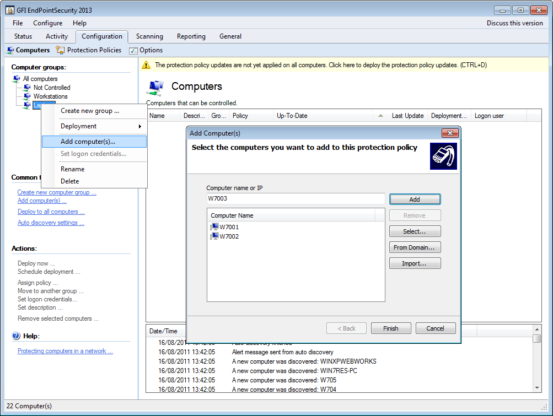
Task: Click the Finish button
Action: tap(391, 328)
